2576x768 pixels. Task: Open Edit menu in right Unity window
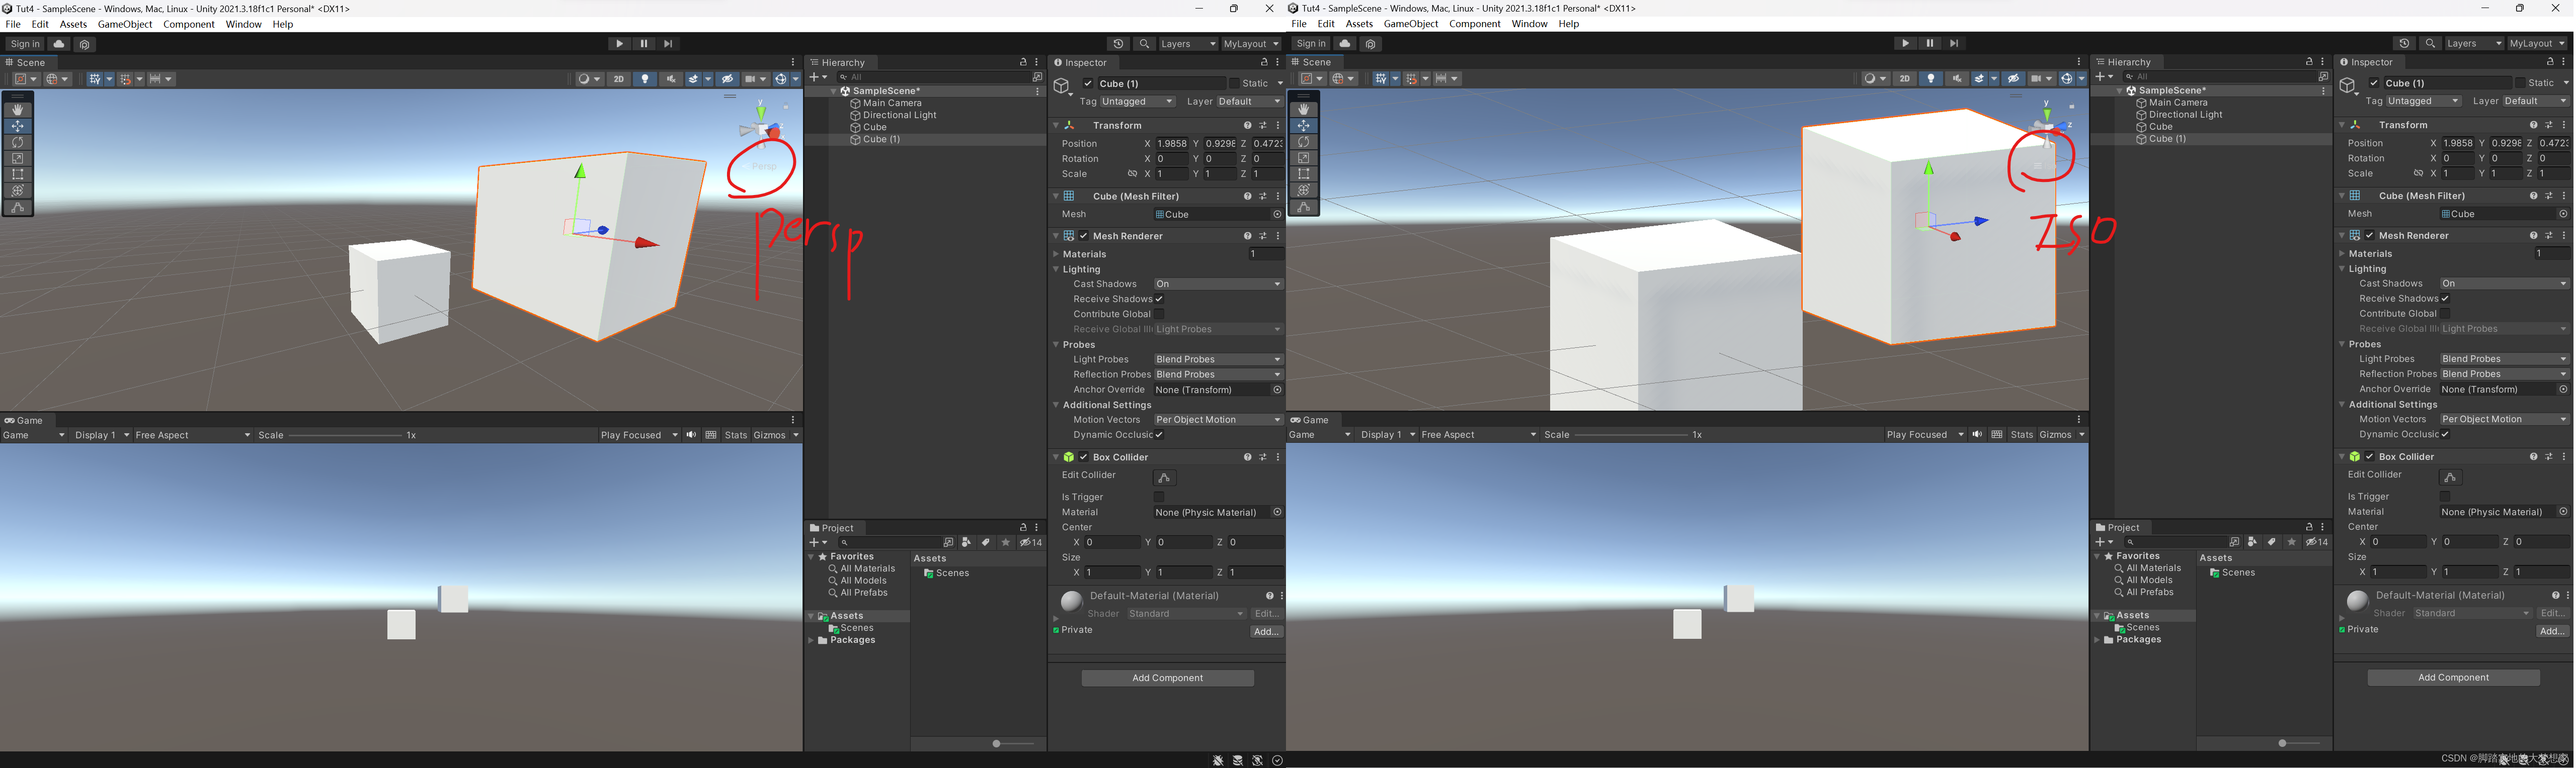pos(1326,24)
